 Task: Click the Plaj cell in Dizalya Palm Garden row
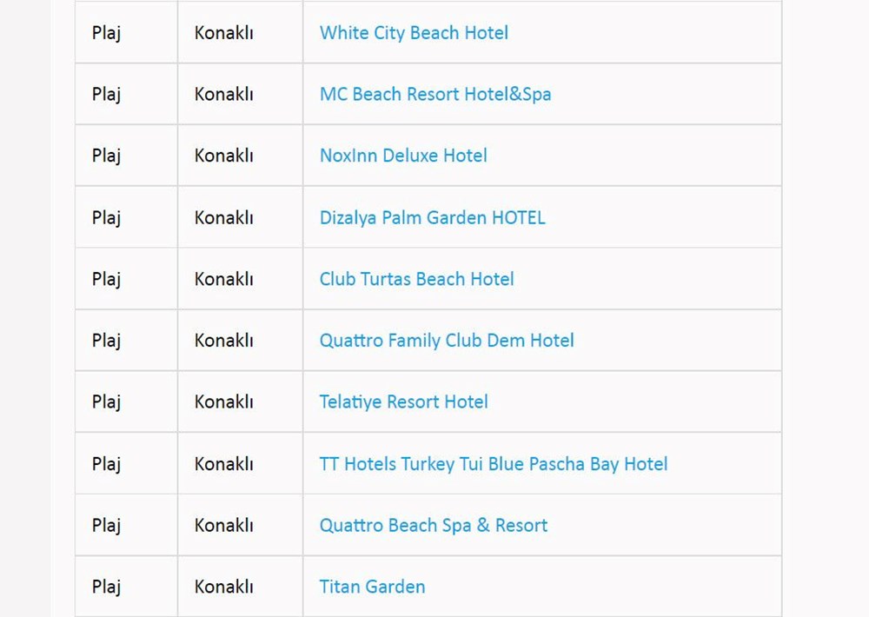point(106,217)
